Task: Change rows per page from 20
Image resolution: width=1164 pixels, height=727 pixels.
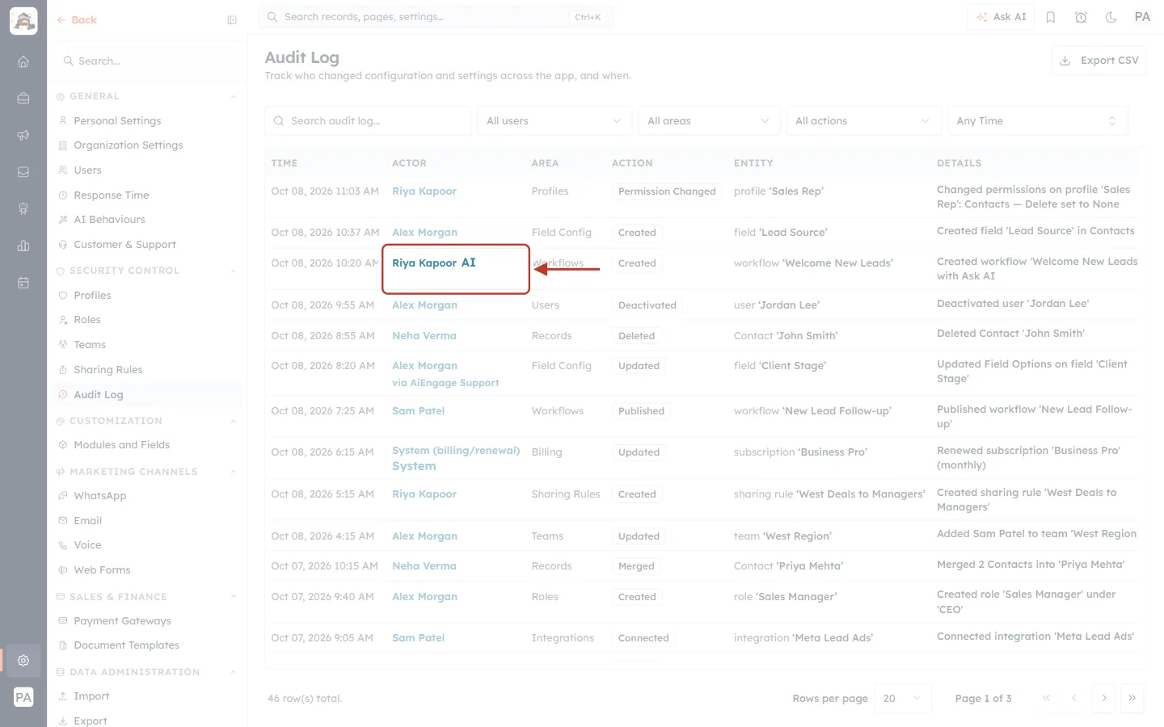Action: point(903,698)
